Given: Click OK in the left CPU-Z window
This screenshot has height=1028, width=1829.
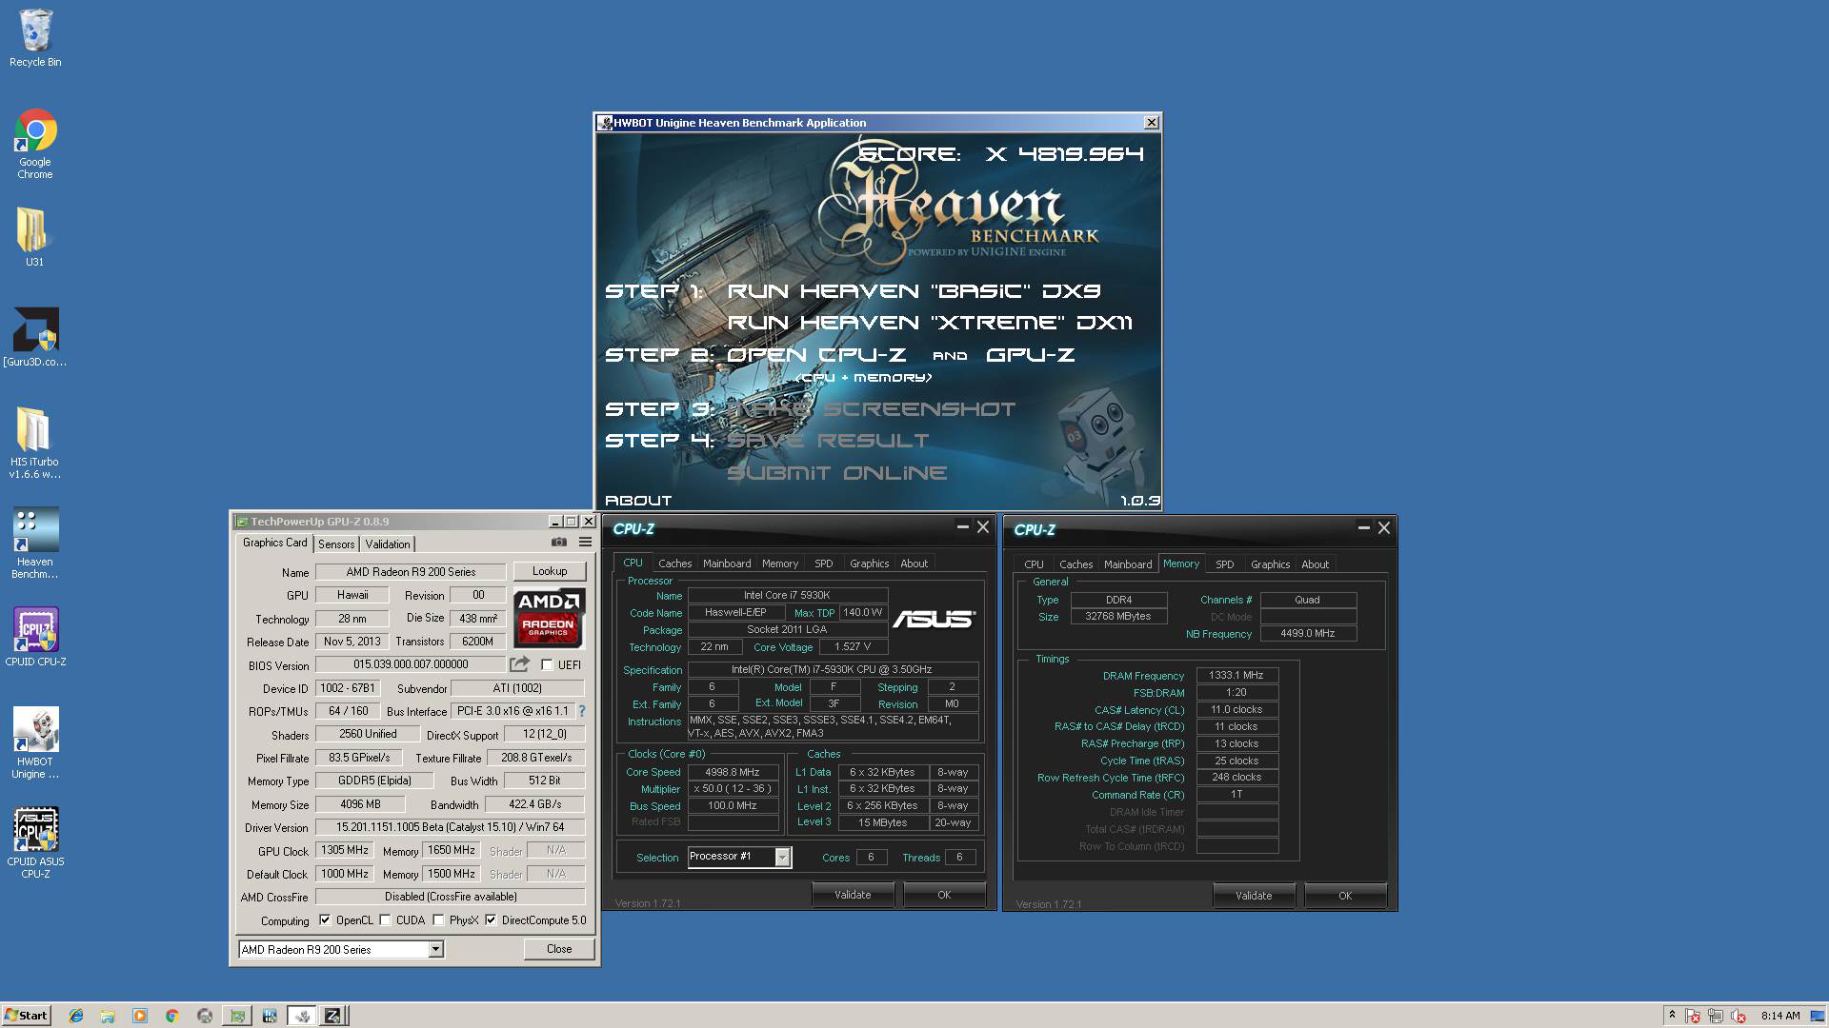Looking at the screenshot, I should pyautogui.click(x=944, y=895).
